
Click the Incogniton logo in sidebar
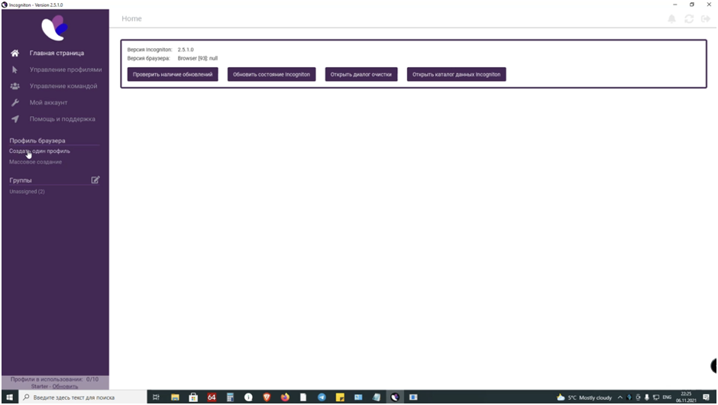pos(54,28)
